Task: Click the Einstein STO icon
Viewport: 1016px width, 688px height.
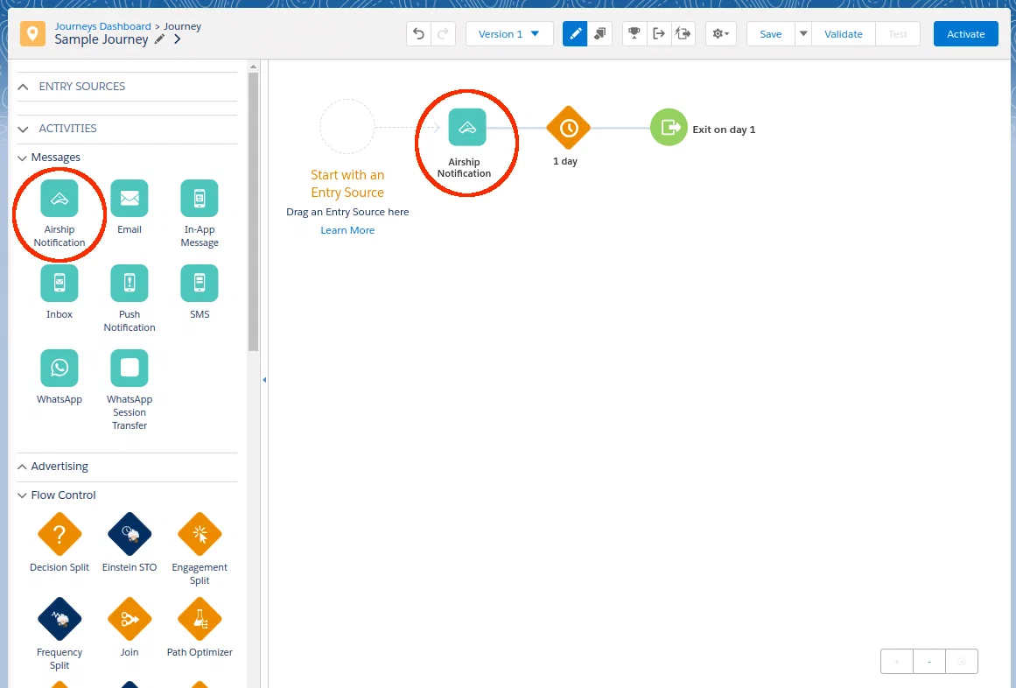Action: pyautogui.click(x=130, y=534)
